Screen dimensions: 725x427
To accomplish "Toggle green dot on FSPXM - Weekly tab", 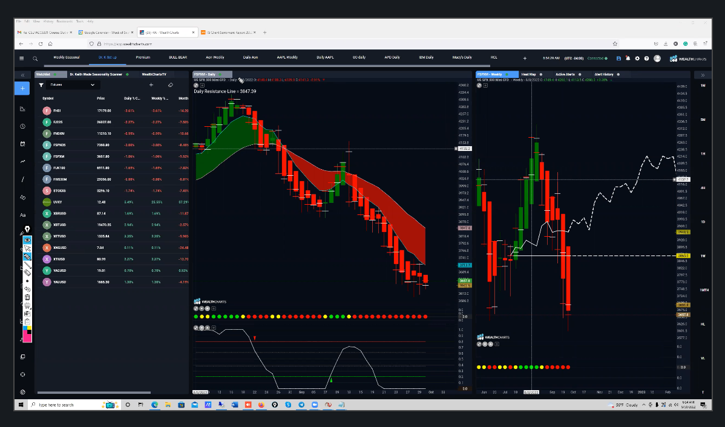I will pos(507,74).
